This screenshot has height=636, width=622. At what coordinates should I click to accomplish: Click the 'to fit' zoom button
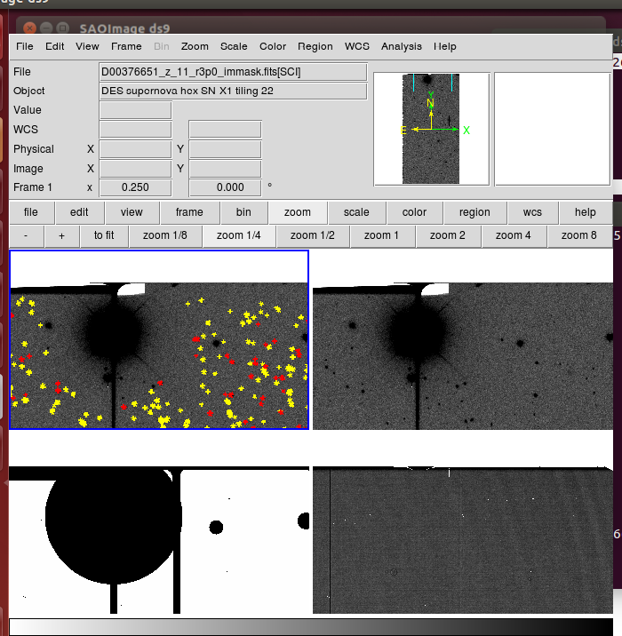[104, 235]
